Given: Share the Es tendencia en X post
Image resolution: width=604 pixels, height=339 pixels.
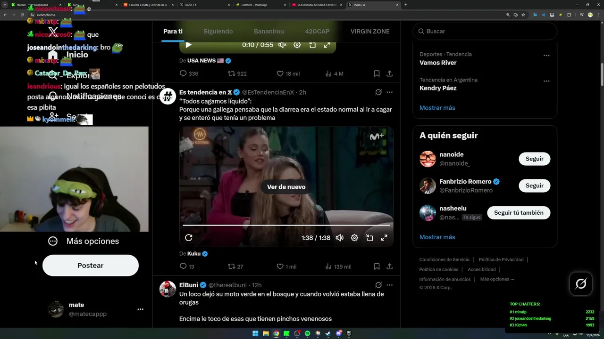Looking at the screenshot, I should 389,266.
